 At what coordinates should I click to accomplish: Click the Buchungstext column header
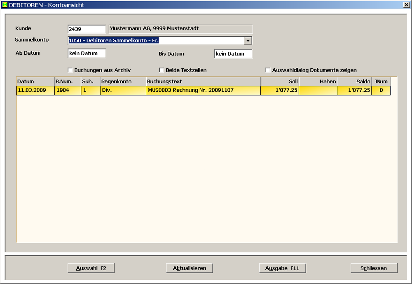[x=203, y=81]
